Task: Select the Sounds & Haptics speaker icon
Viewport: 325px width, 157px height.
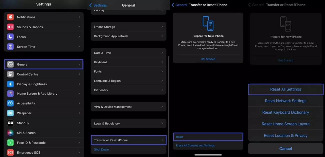Action: coord(10,27)
